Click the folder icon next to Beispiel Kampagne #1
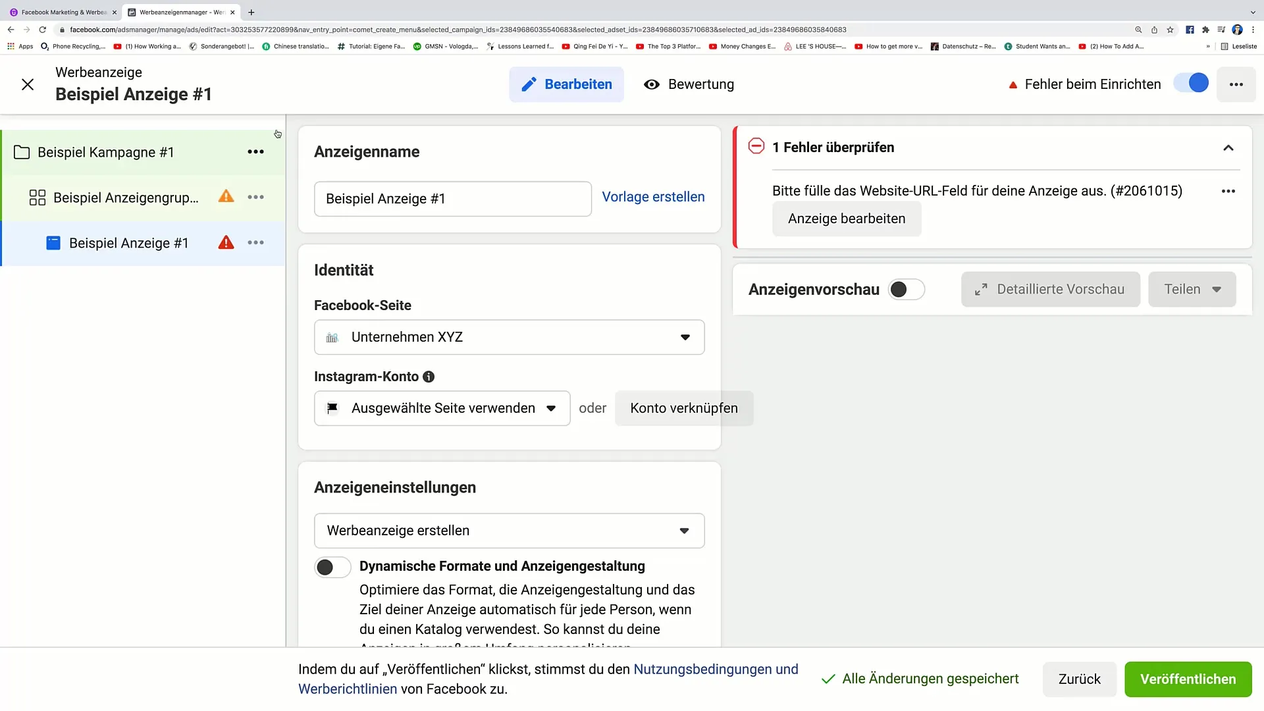The image size is (1264, 711). tap(22, 152)
